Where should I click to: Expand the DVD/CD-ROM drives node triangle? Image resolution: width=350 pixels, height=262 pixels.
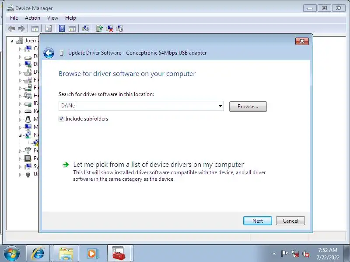pyautogui.click(x=20, y=72)
